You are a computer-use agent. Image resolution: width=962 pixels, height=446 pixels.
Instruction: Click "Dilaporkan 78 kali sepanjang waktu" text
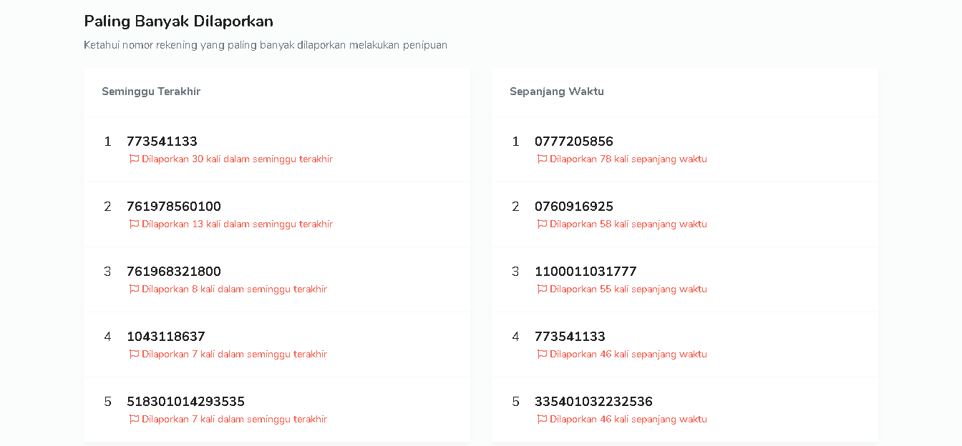click(x=628, y=159)
